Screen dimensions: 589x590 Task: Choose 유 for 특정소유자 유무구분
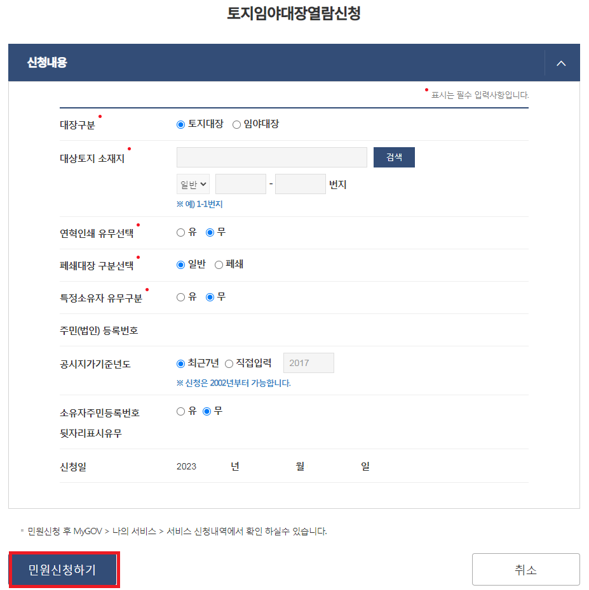pyautogui.click(x=180, y=298)
